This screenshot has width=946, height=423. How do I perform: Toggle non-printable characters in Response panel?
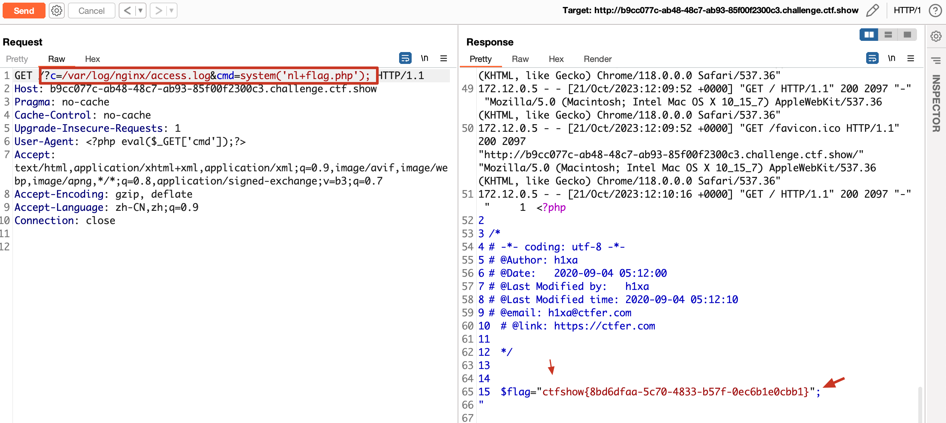(892, 58)
